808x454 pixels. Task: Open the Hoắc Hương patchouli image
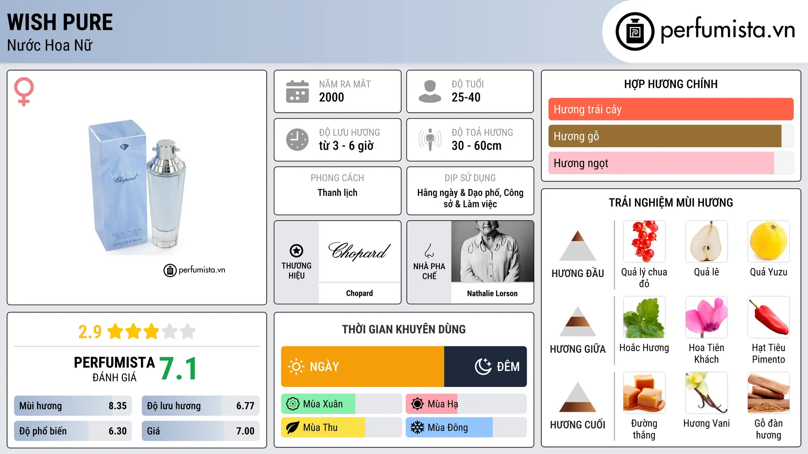point(644,317)
